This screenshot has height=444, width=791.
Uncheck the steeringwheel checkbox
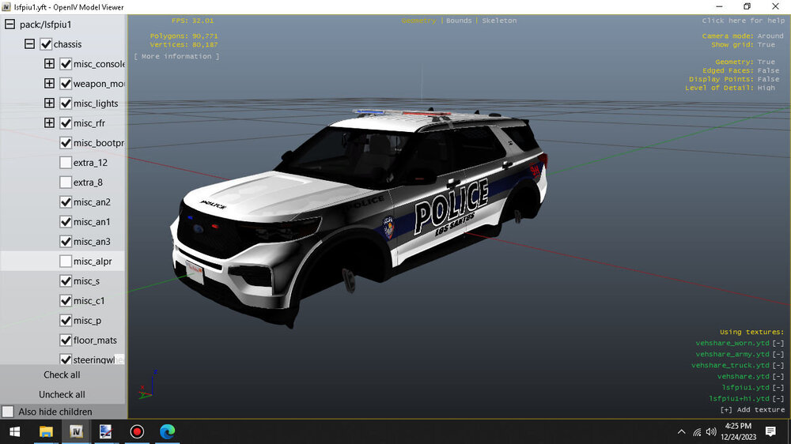[x=66, y=359]
